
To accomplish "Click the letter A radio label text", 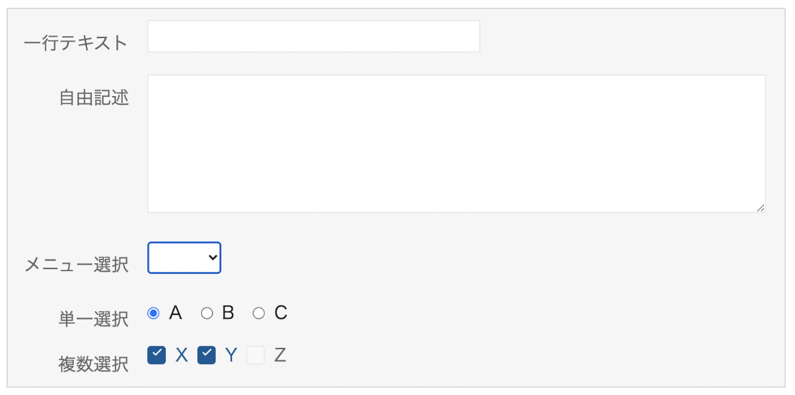I will [x=175, y=313].
